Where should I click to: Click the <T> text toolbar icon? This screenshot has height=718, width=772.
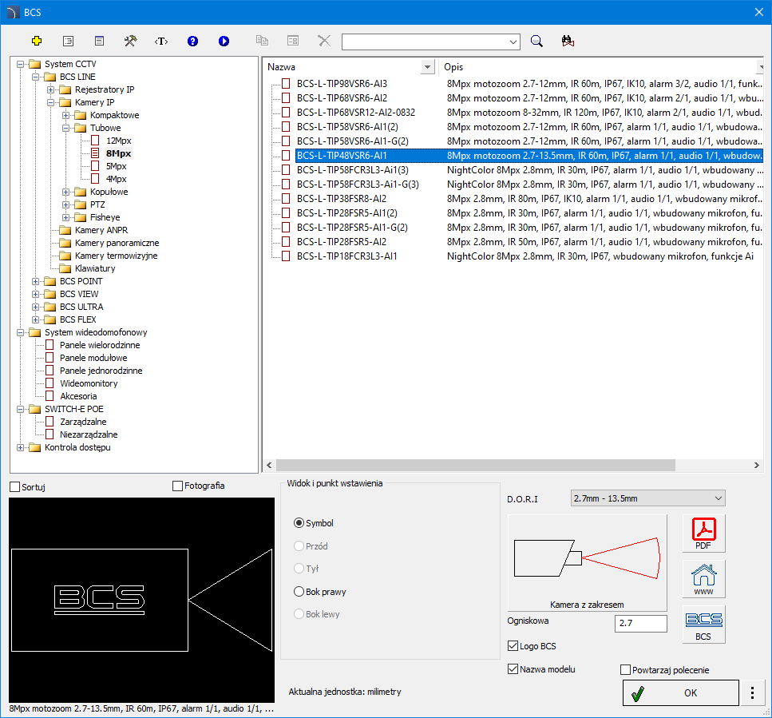pyautogui.click(x=161, y=41)
